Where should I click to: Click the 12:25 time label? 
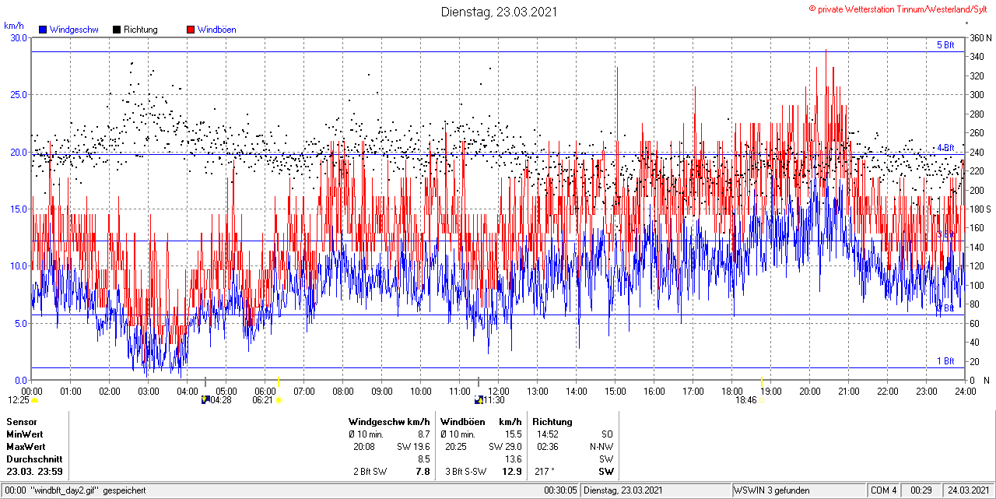(x=19, y=400)
